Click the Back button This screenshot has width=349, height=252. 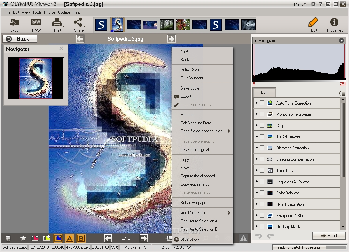coord(20,39)
